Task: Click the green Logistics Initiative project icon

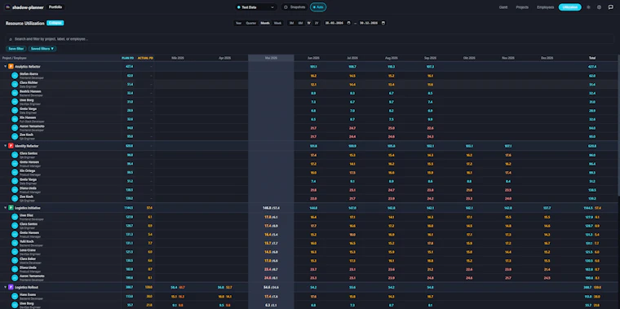Action: [x=11, y=208]
